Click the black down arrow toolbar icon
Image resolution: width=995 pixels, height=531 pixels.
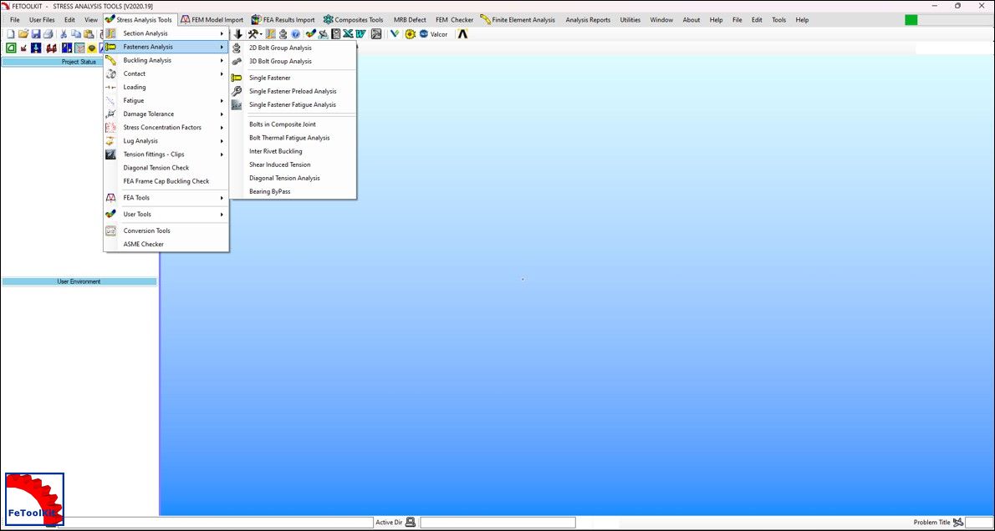238,34
